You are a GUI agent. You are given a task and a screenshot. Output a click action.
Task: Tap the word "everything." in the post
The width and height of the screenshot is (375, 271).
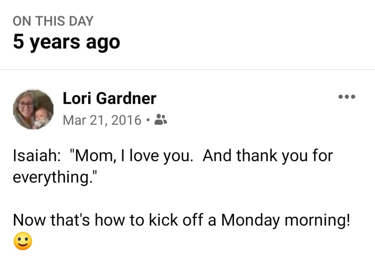click(56, 177)
